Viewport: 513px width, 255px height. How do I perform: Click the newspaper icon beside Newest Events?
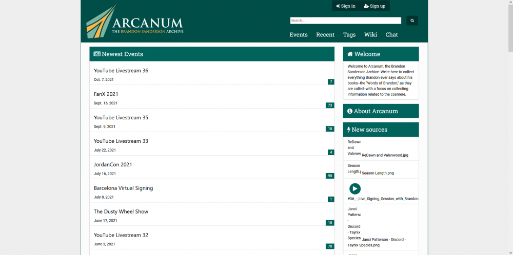97,54
